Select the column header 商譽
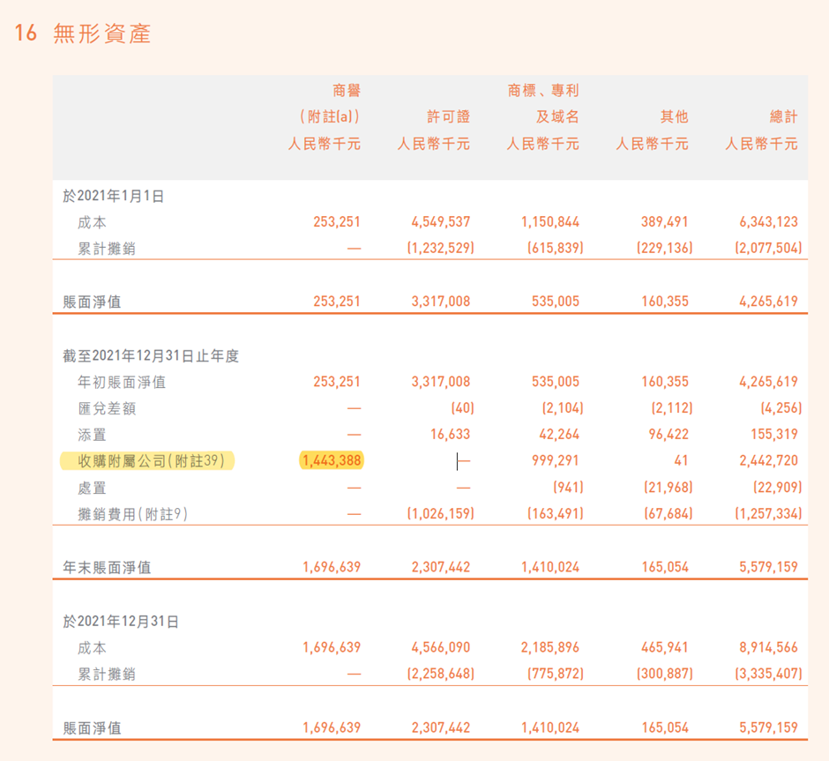Screen dimensions: 829x761 [347, 90]
